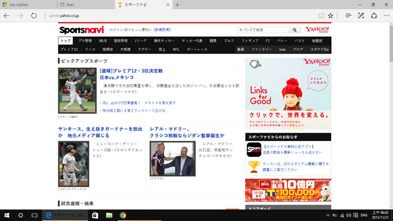393x221 pixels.
Task: Click the keyword search input field
Action: (263, 30)
